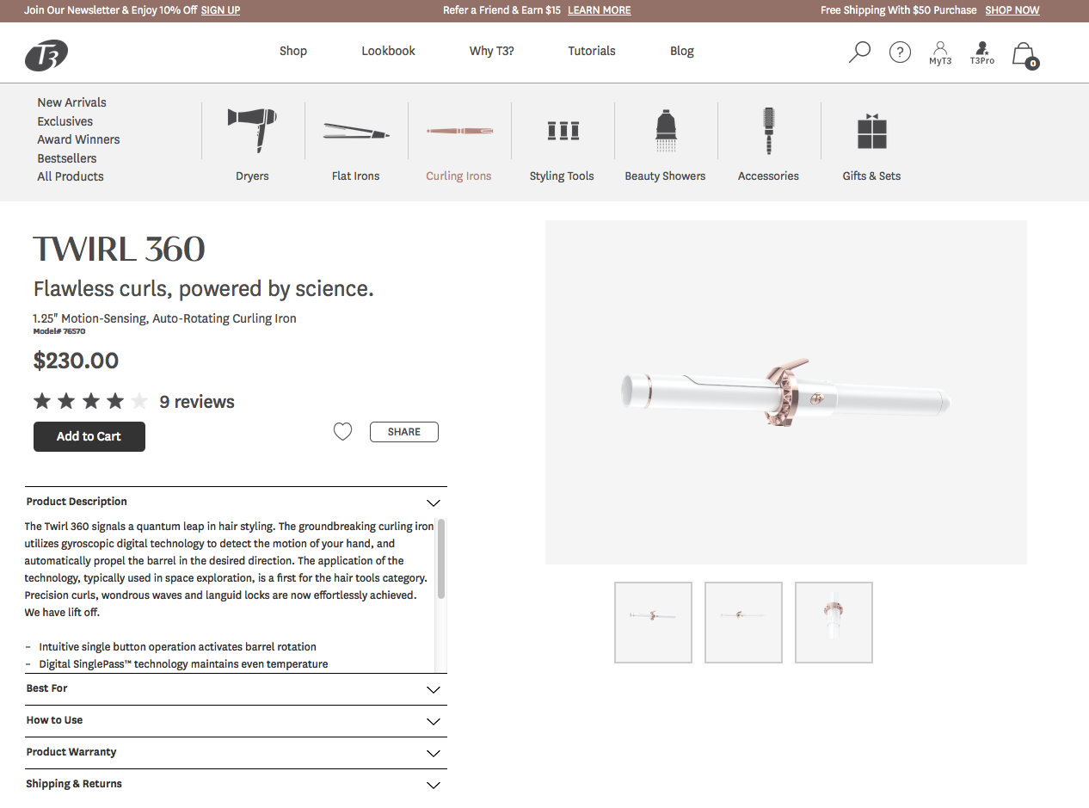
Task: Select the Flat Irons icon
Action: (356, 132)
